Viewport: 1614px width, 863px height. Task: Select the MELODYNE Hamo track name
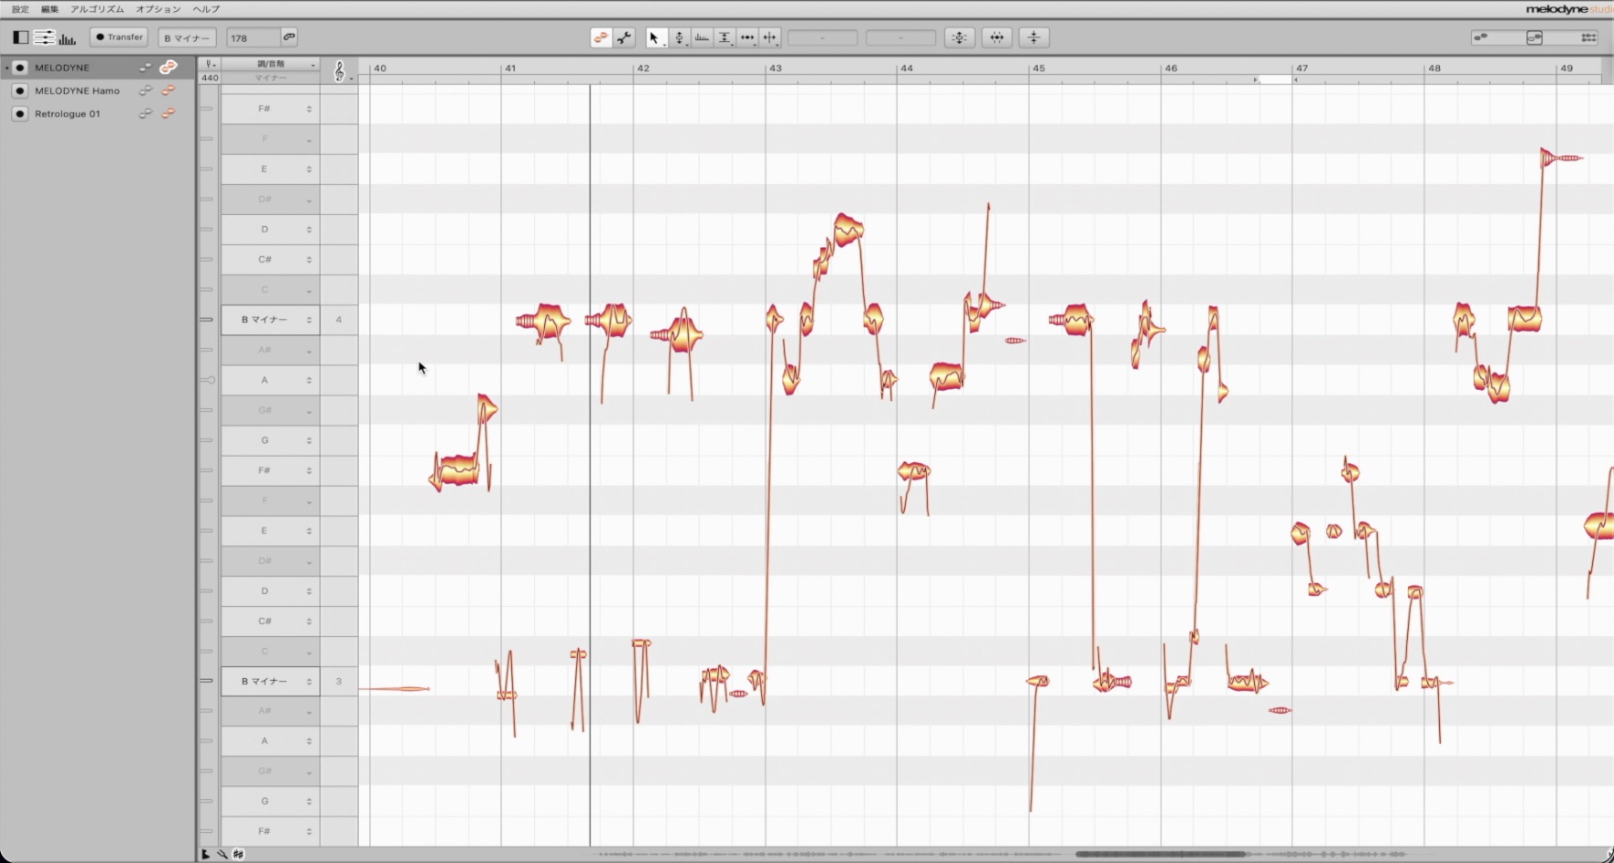pos(77,90)
